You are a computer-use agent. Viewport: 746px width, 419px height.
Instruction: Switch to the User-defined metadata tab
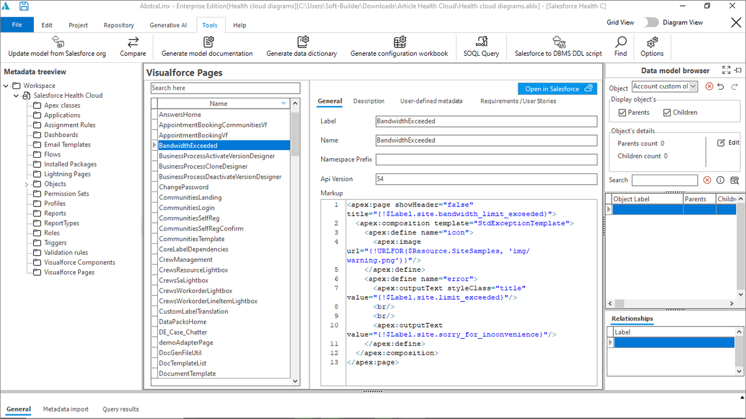pos(431,101)
